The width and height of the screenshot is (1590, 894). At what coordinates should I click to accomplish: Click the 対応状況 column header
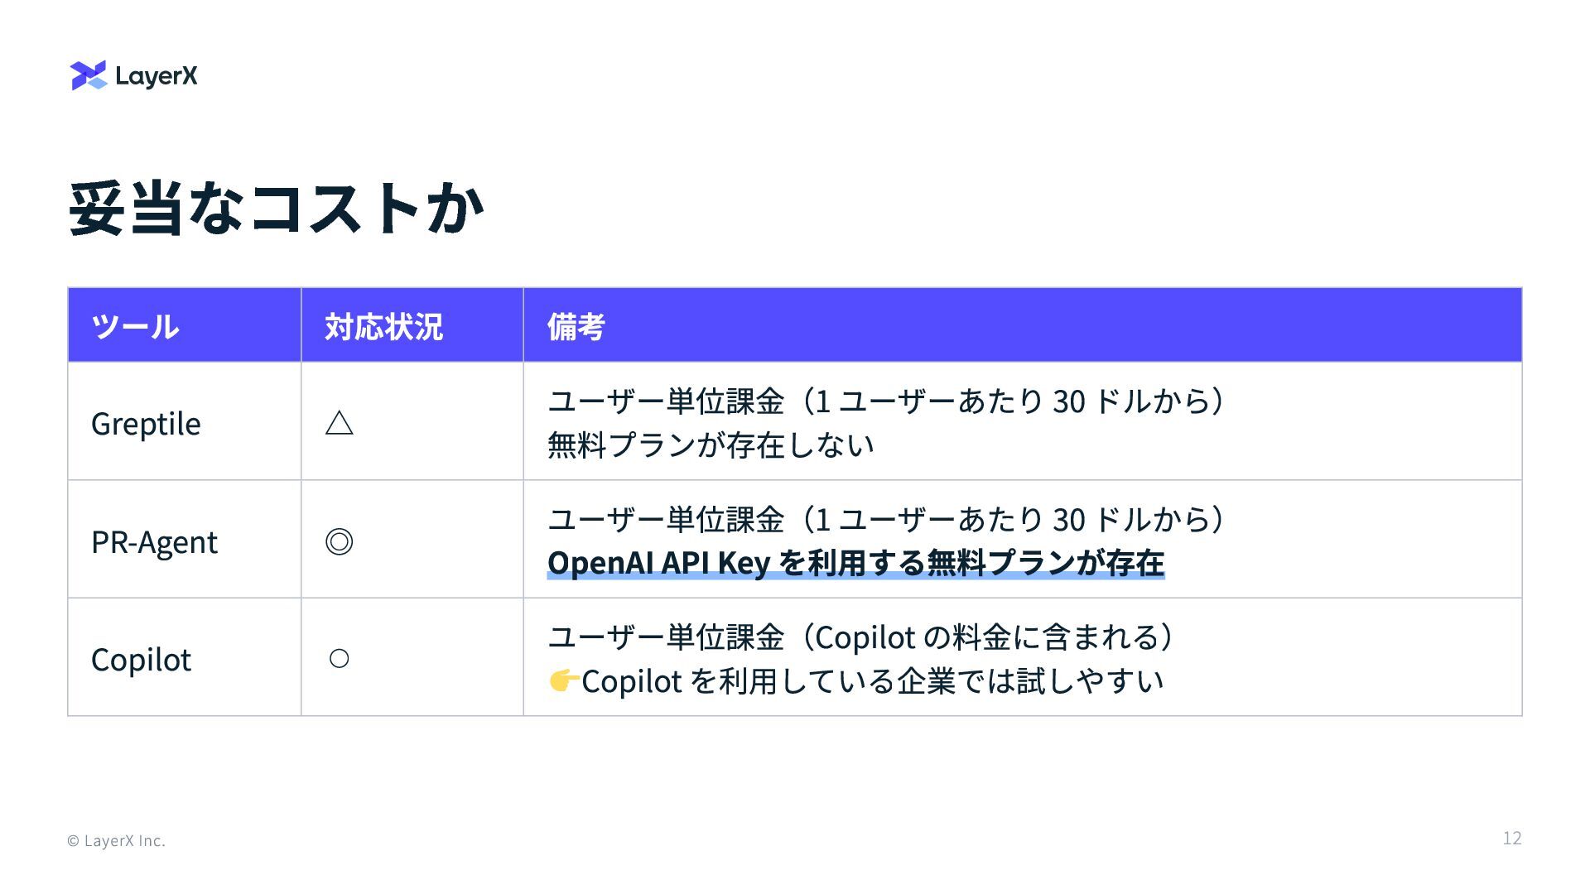coord(383,327)
